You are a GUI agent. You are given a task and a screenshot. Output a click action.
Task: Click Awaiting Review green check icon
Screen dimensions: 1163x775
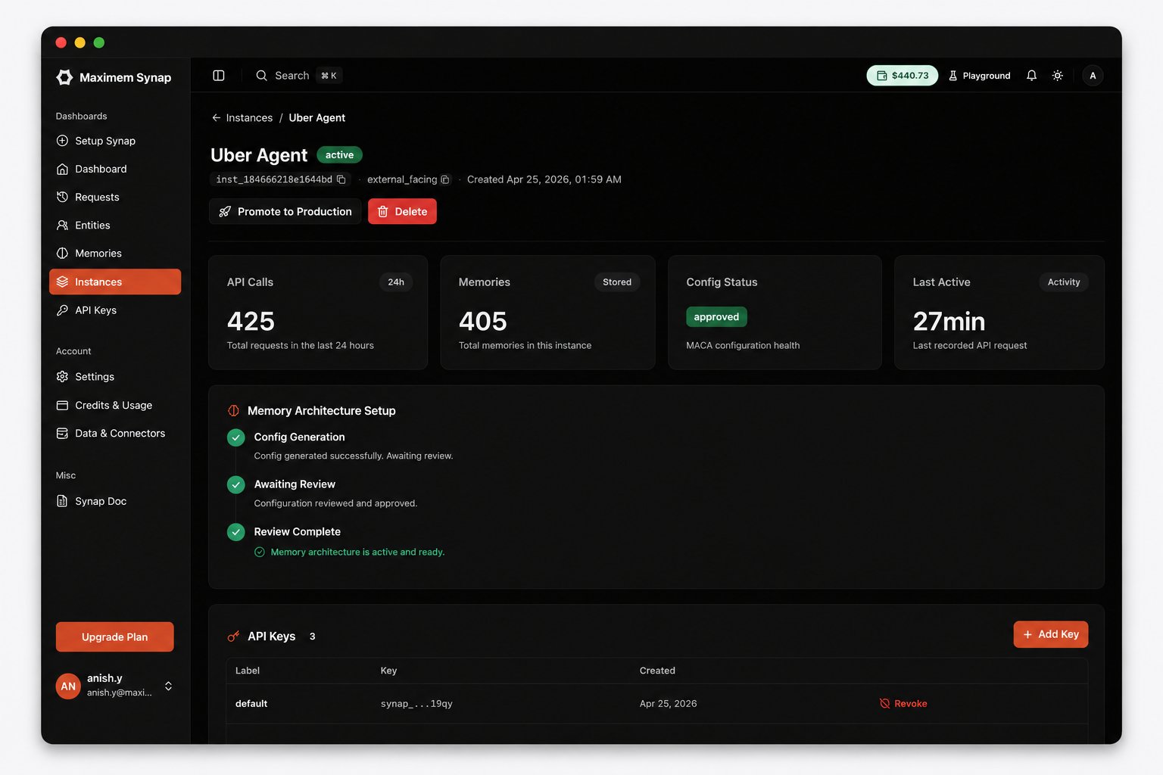click(x=236, y=484)
